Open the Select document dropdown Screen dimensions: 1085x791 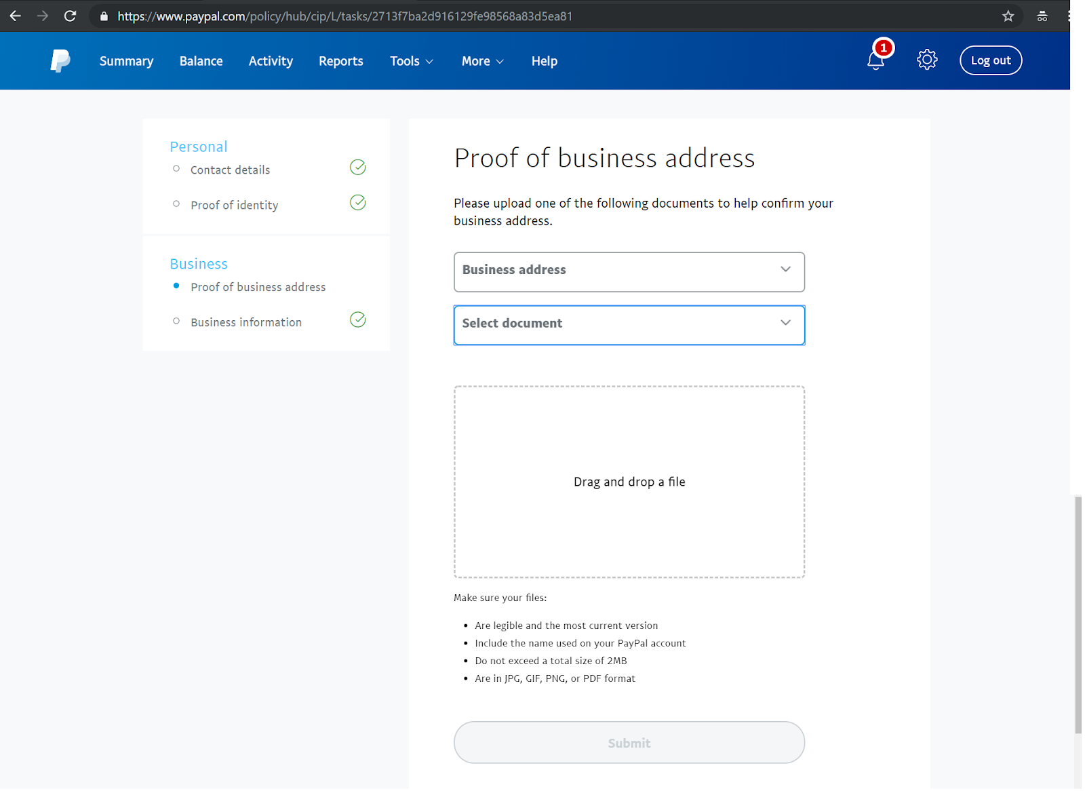(629, 325)
